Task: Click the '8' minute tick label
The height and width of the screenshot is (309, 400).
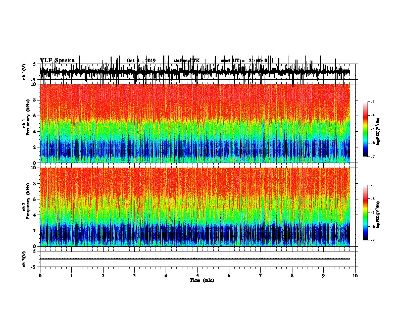Action: pos(292,276)
